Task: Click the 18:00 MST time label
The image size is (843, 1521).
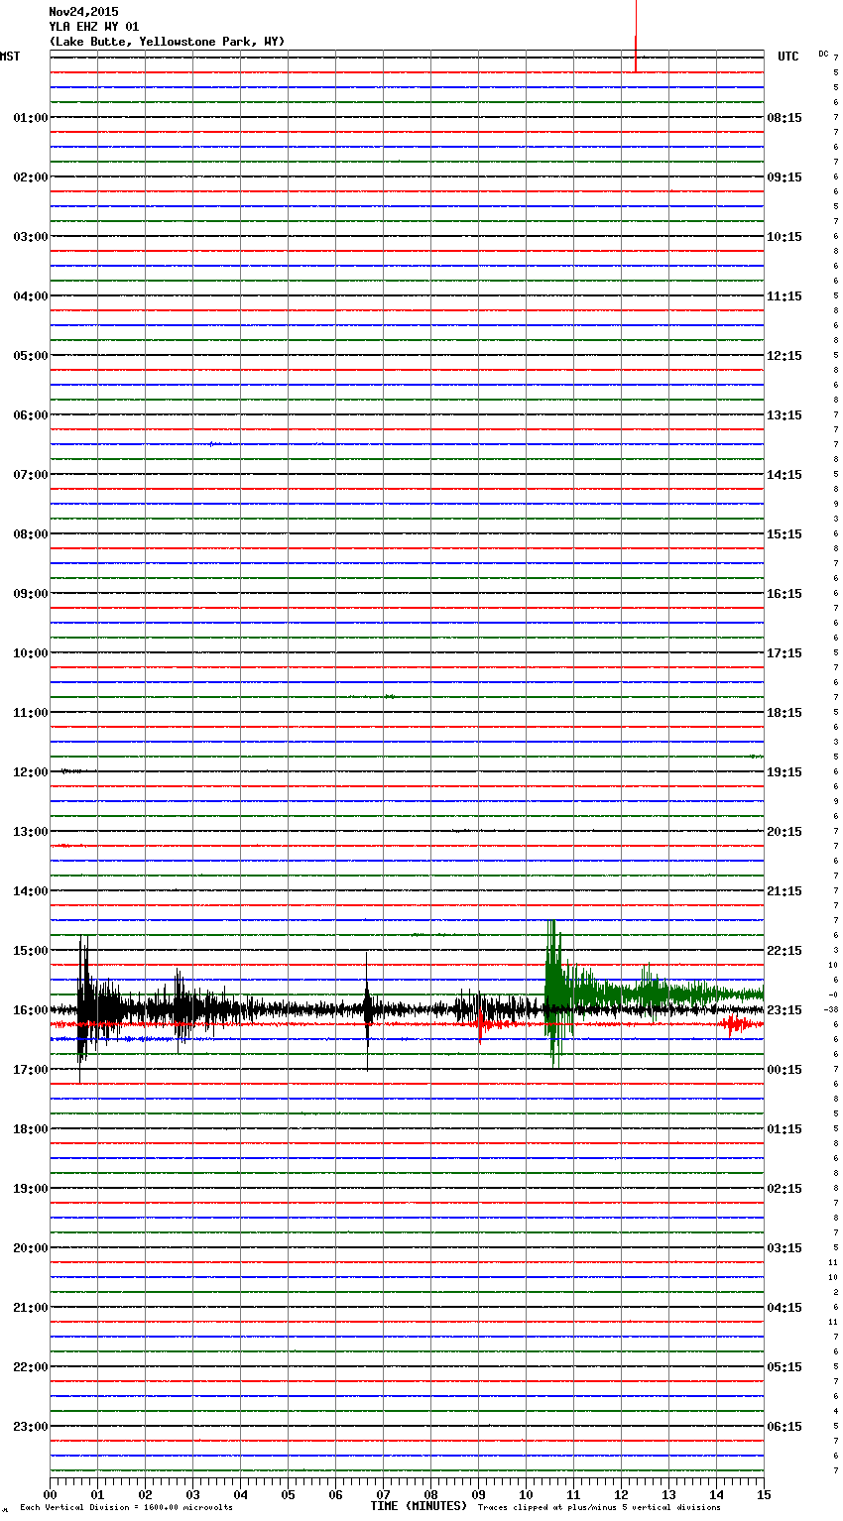Action: click(x=30, y=1129)
